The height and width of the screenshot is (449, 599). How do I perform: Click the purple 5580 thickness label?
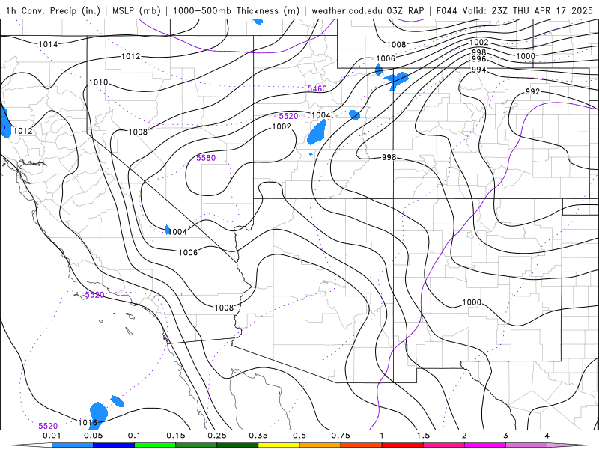pyautogui.click(x=206, y=158)
